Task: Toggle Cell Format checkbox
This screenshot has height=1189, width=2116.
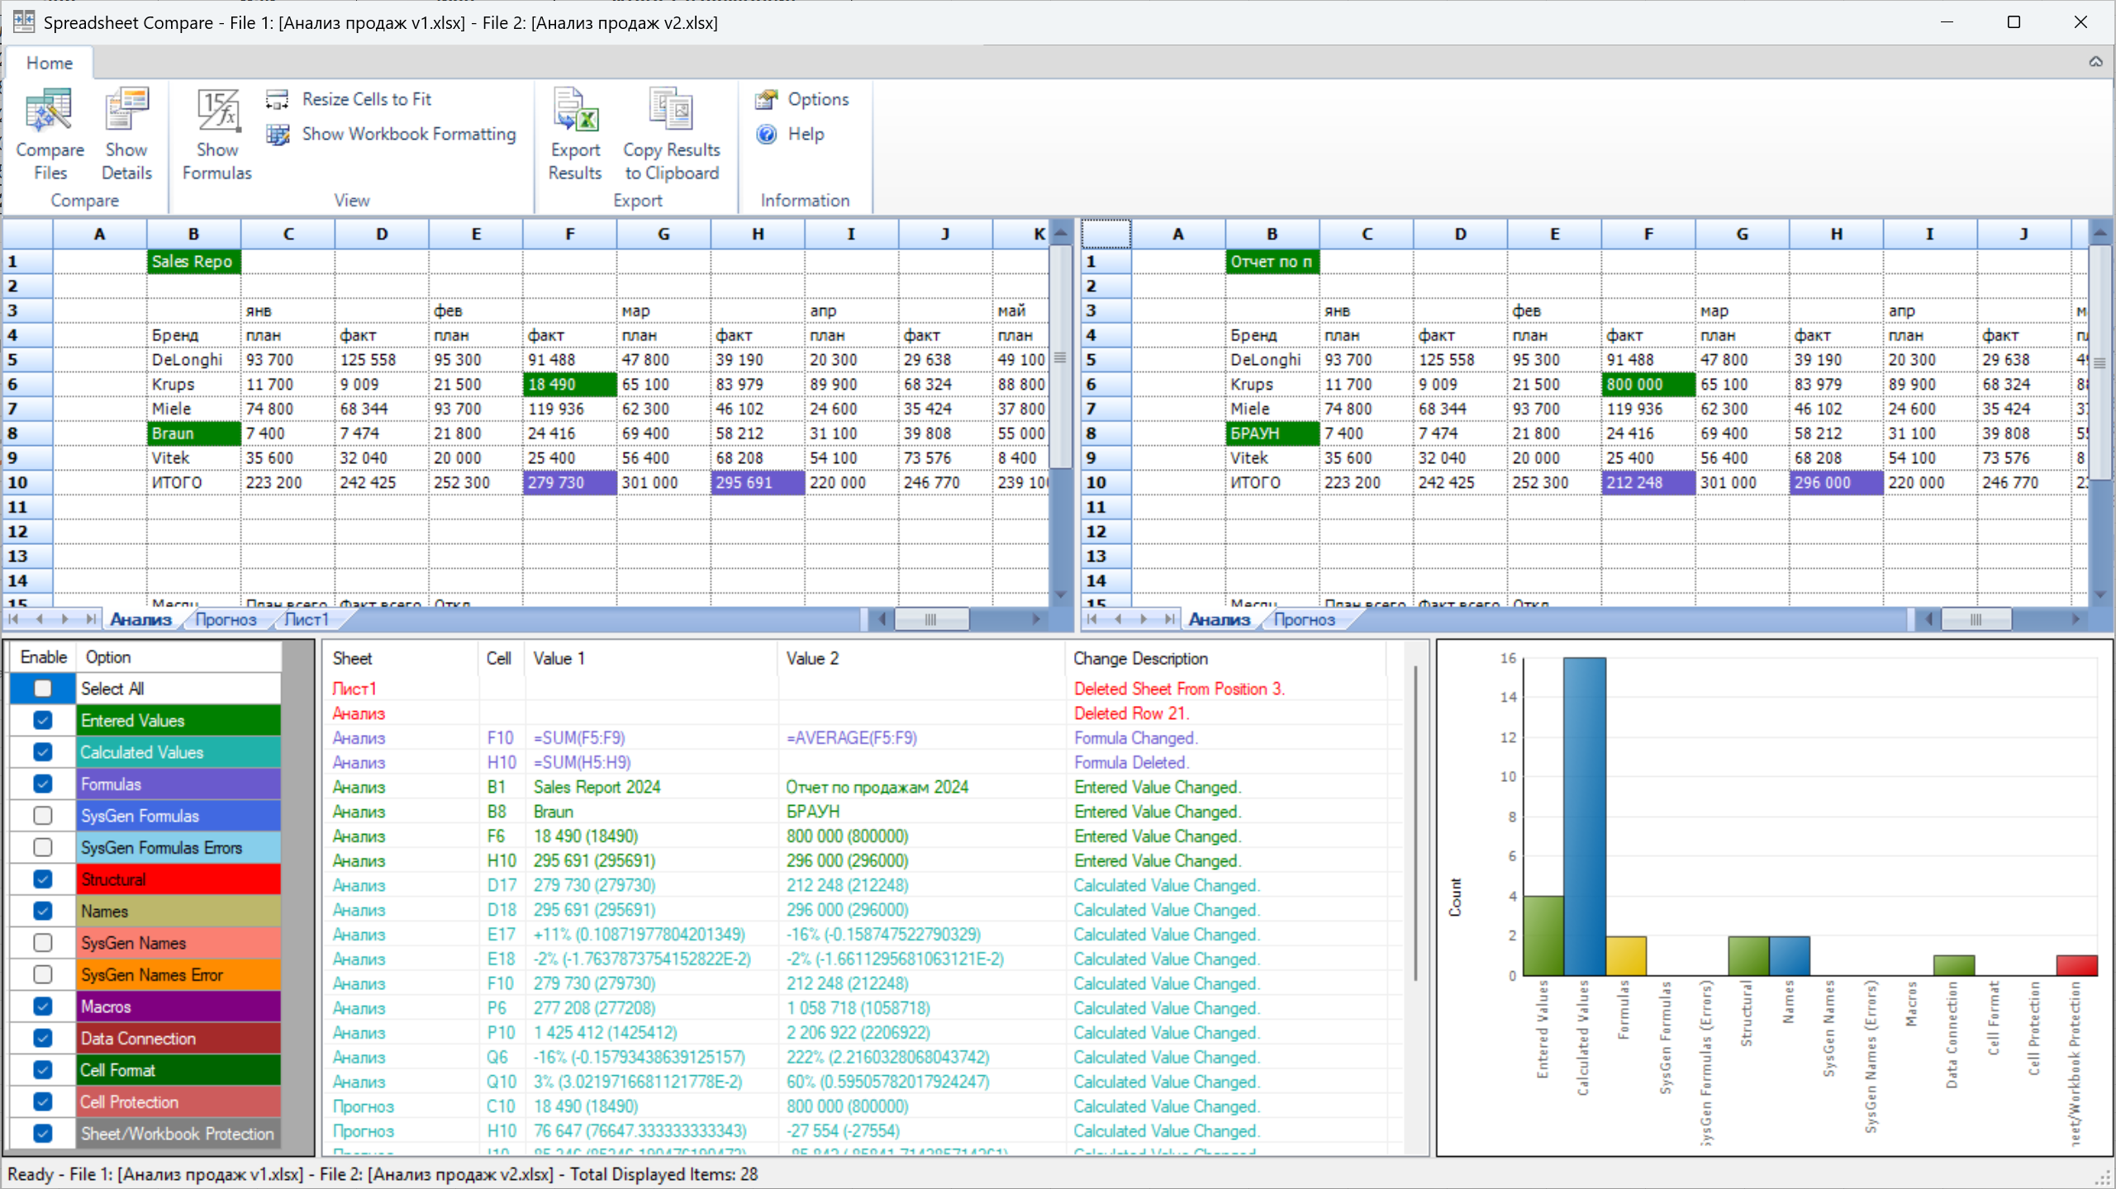Action: click(x=43, y=1070)
